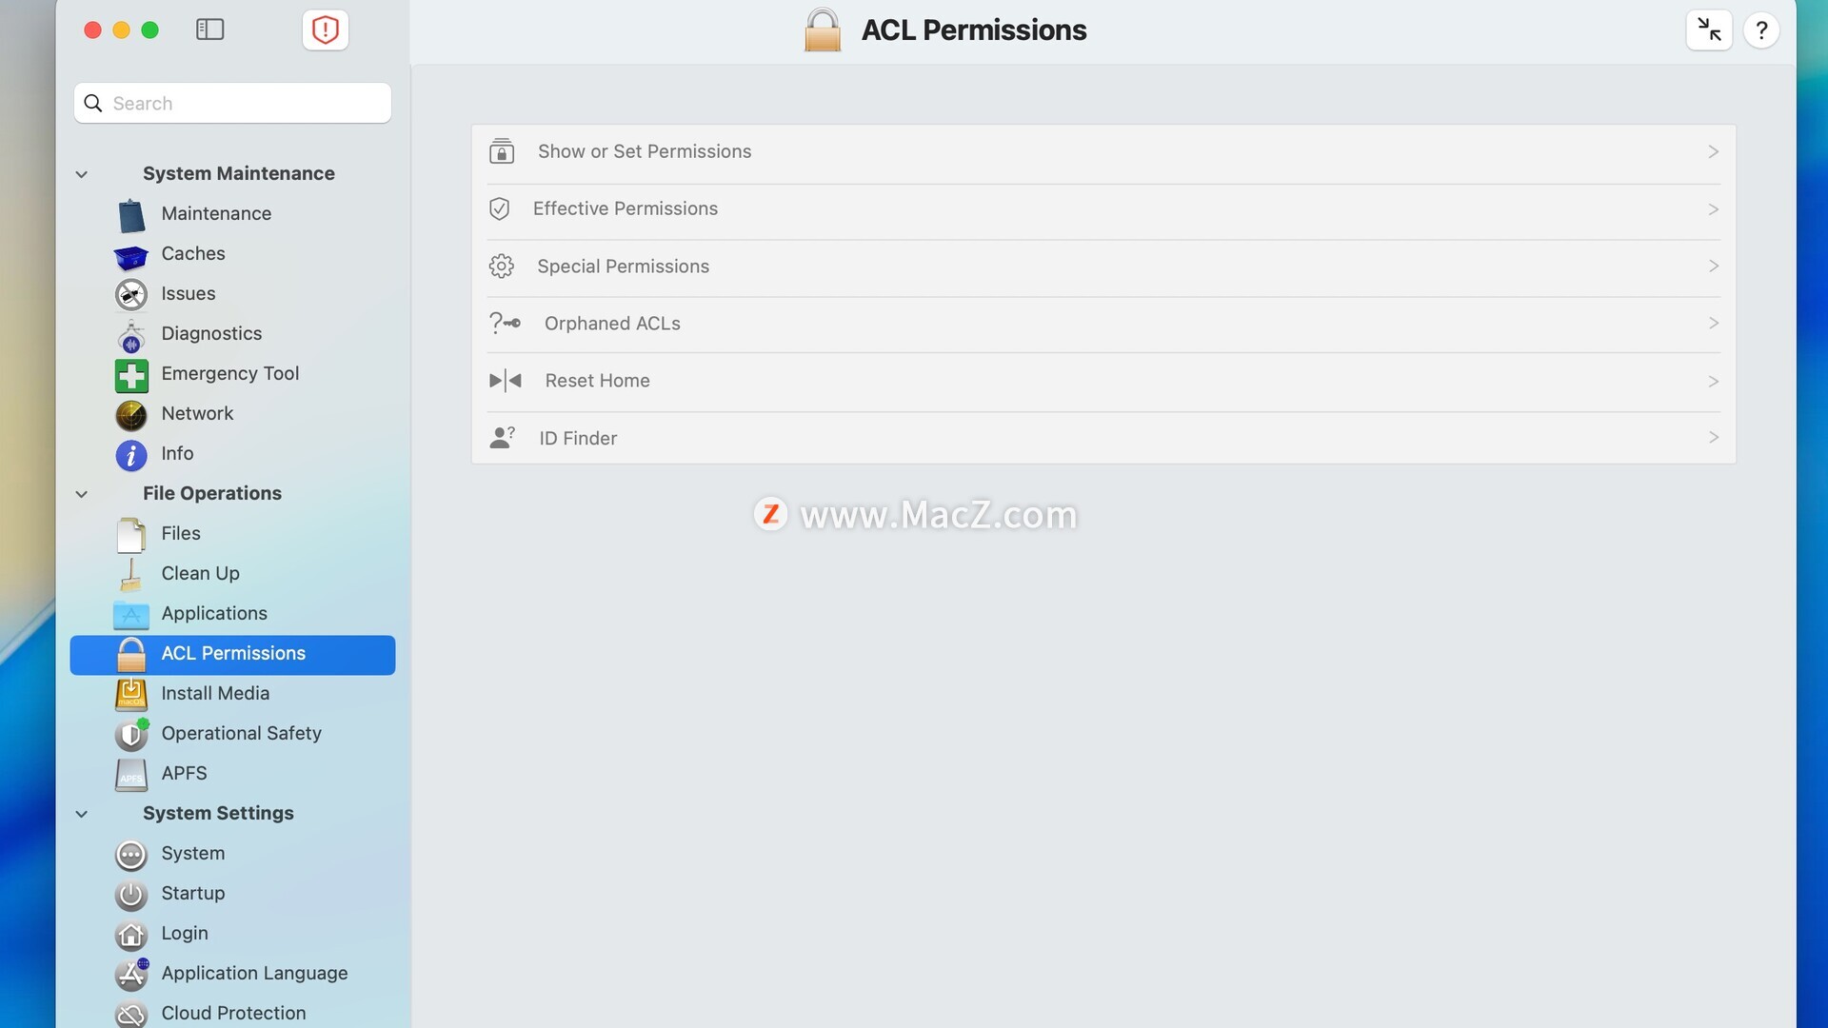Click the red shield alert icon
This screenshot has height=1028, width=1828.
tap(325, 30)
